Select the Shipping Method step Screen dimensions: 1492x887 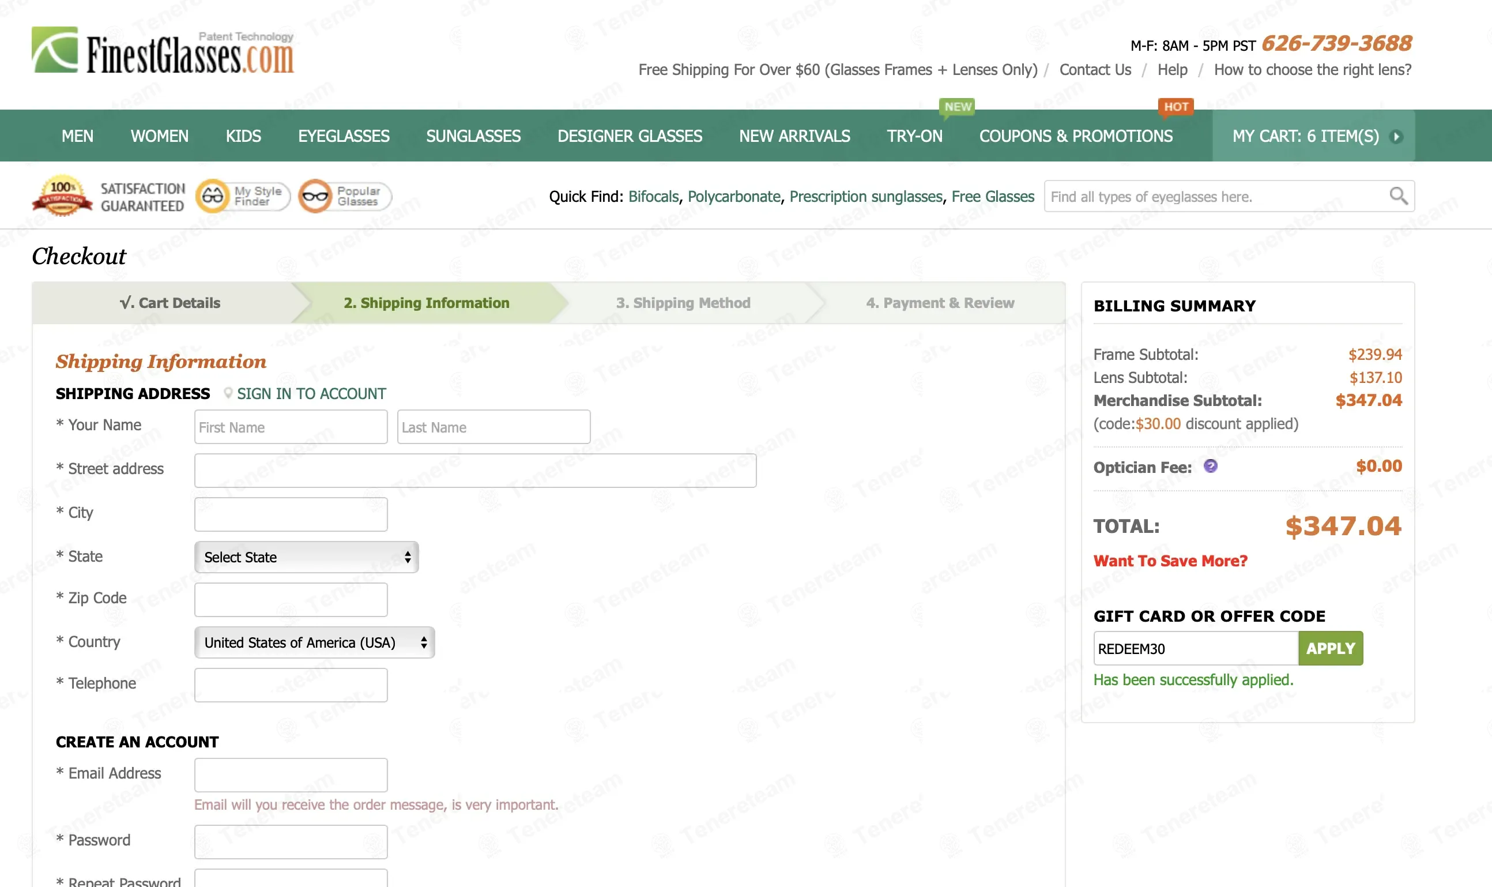683,303
